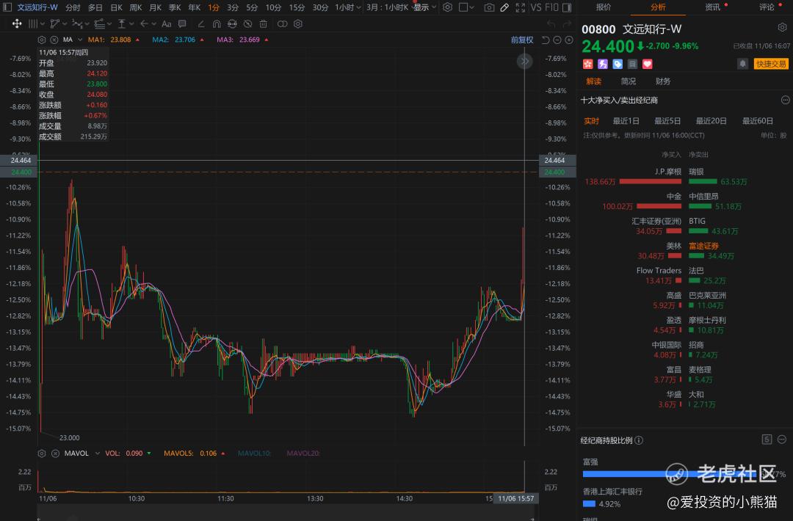Switch to the 财务 sub-tab
793x521 pixels.
pos(662,81)
